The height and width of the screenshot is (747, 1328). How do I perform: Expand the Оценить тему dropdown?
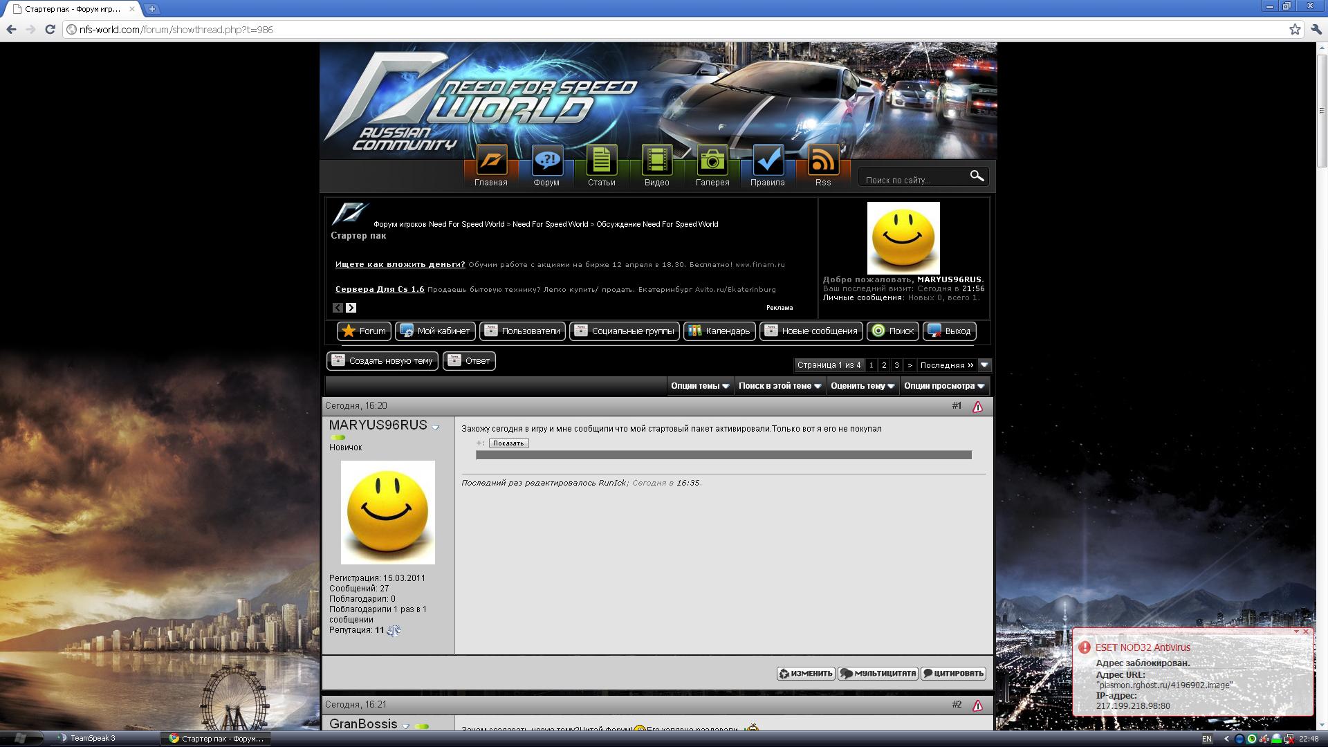pyautogui.click(x=863, y=386)
